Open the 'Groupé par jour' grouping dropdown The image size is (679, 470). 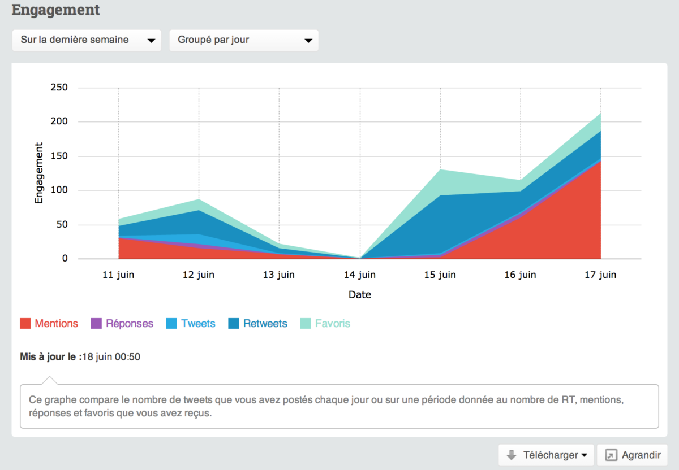click(243, 40)
